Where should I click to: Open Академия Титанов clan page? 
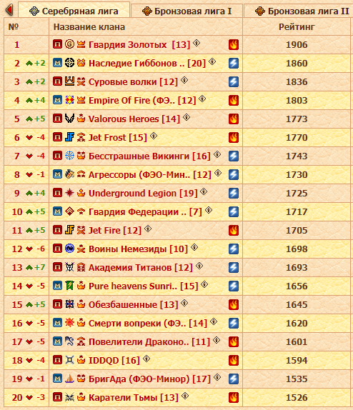click(x=141, y=267)
